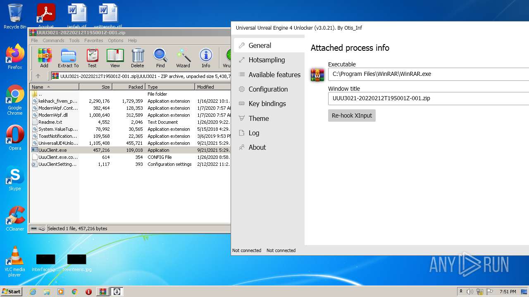Open the WinRAR Favorites menu
529x297 pixels.
tap(94, 40)
